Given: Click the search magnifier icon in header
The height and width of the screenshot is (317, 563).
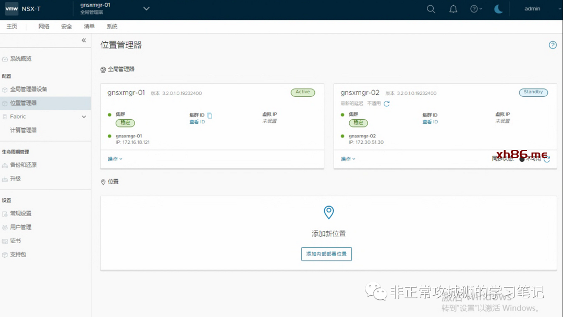Looking at the screenshot, I should pyautogui.click(x=431, y=9).
